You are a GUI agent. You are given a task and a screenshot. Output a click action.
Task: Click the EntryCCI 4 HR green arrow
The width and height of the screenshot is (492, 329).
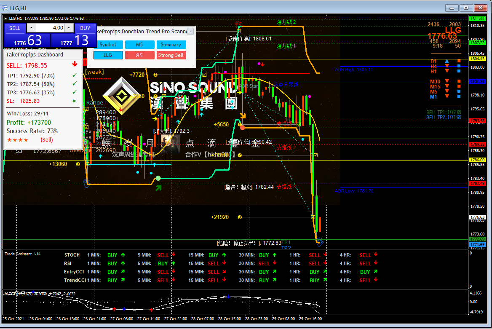tap(376, 272)
